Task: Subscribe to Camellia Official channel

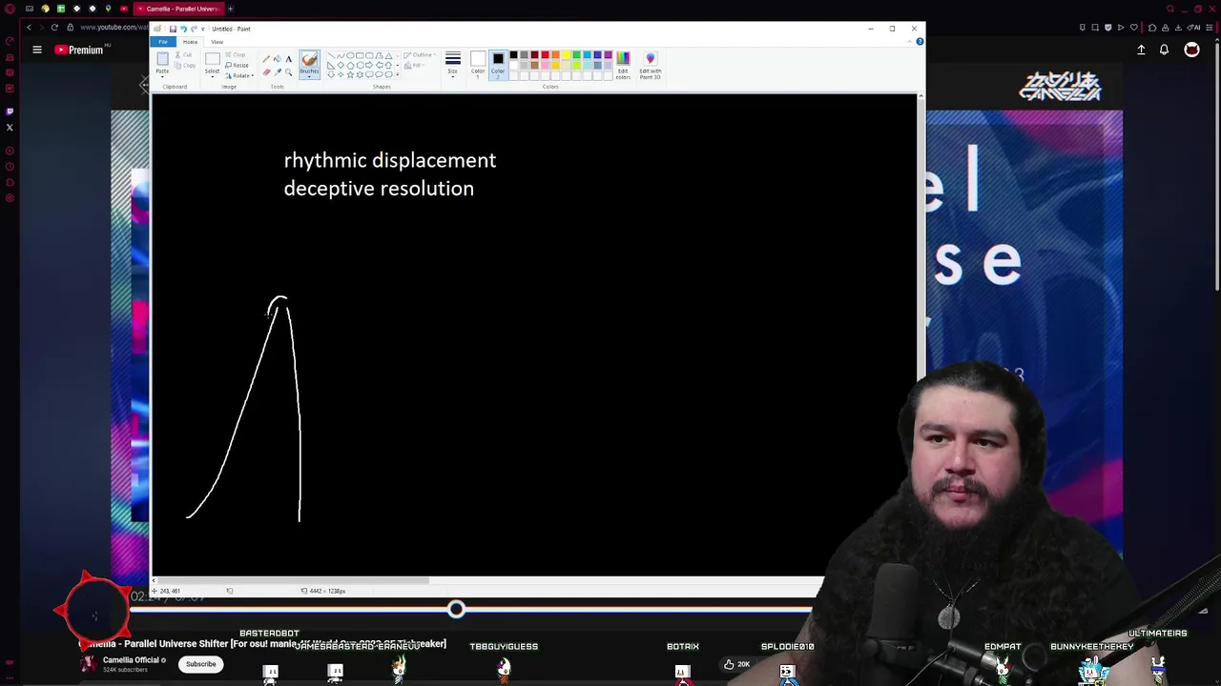Action: 200,664
